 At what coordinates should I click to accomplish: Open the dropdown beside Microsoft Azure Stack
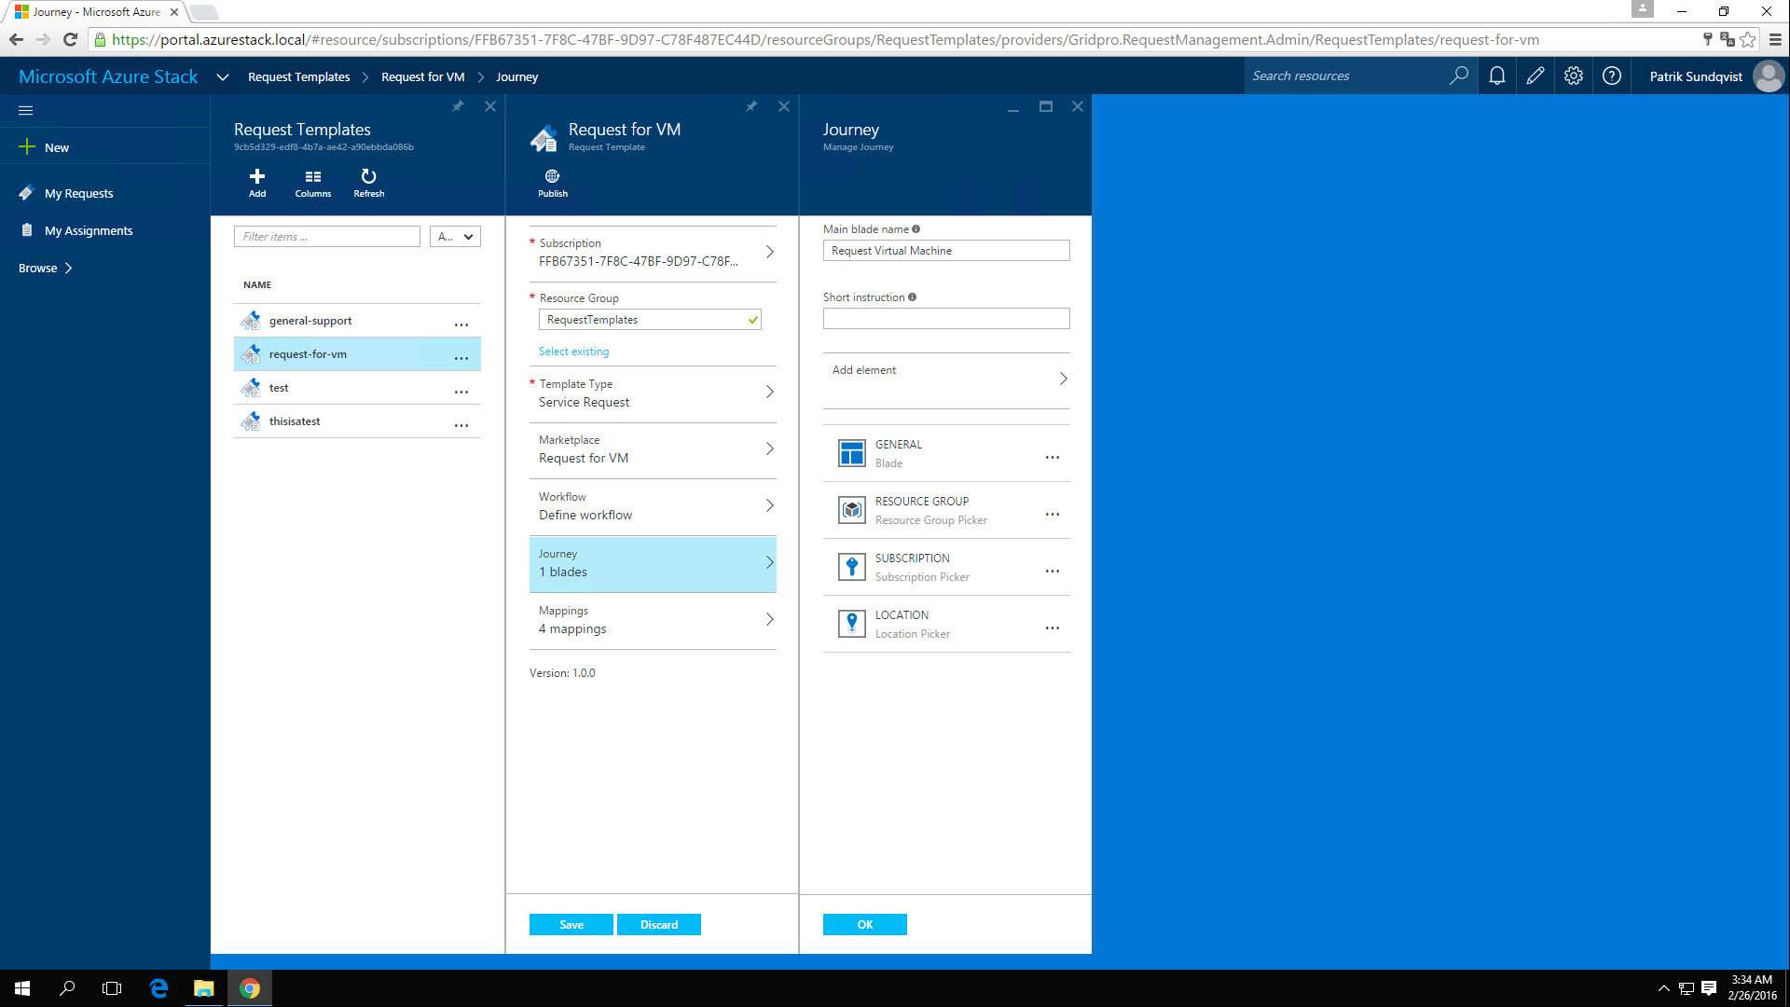(222, 76)
